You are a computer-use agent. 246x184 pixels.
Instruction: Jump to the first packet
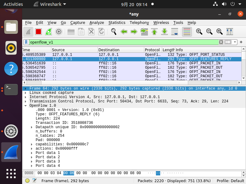tap(154, 32)
